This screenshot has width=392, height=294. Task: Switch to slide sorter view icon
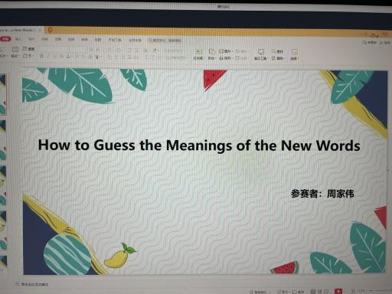[x=320, y=291]
